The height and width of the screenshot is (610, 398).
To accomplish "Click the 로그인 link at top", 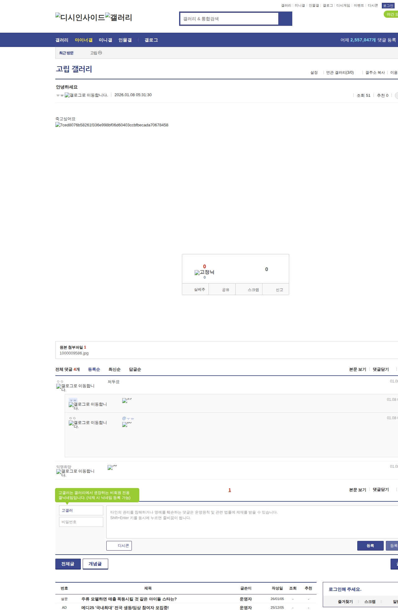I will point(388,6).
